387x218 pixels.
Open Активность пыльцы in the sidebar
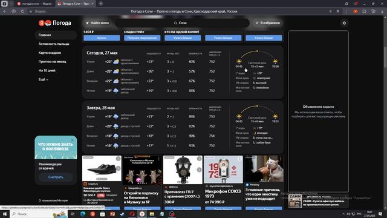(54, 44)
